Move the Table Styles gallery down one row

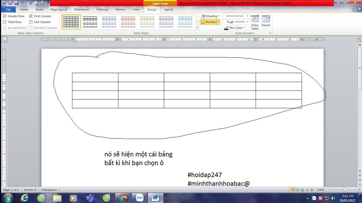(x=197, y=22)
